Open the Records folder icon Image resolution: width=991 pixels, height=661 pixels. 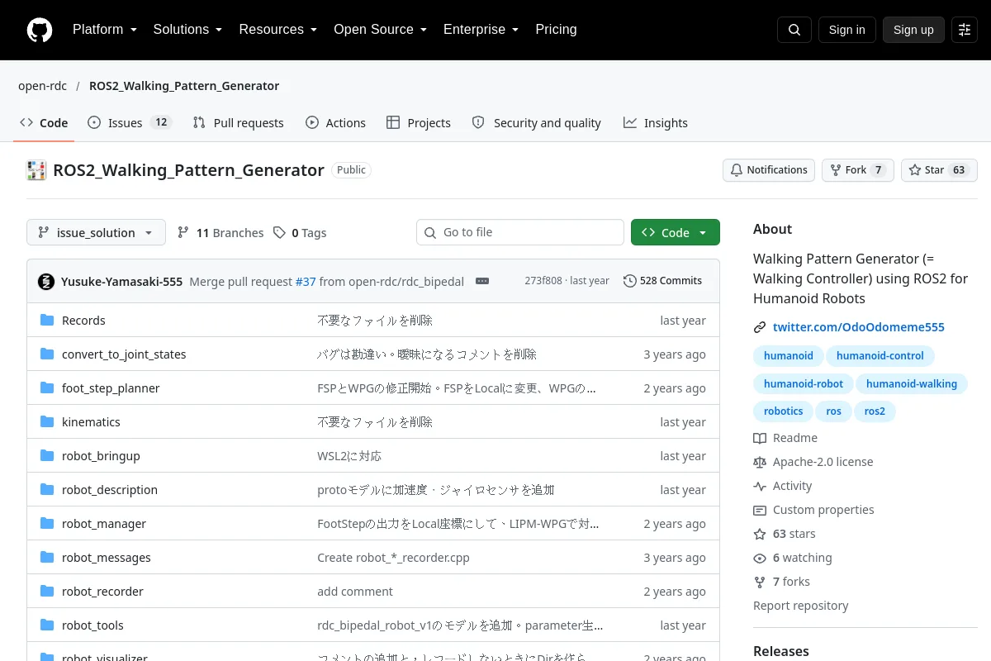47,321
